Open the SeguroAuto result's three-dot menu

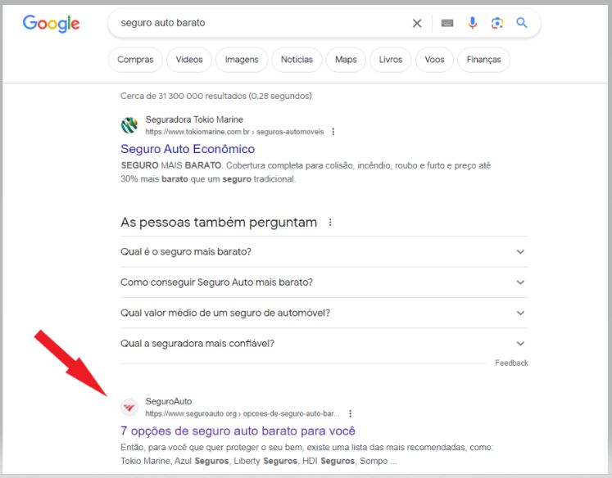tap(350, 413)
